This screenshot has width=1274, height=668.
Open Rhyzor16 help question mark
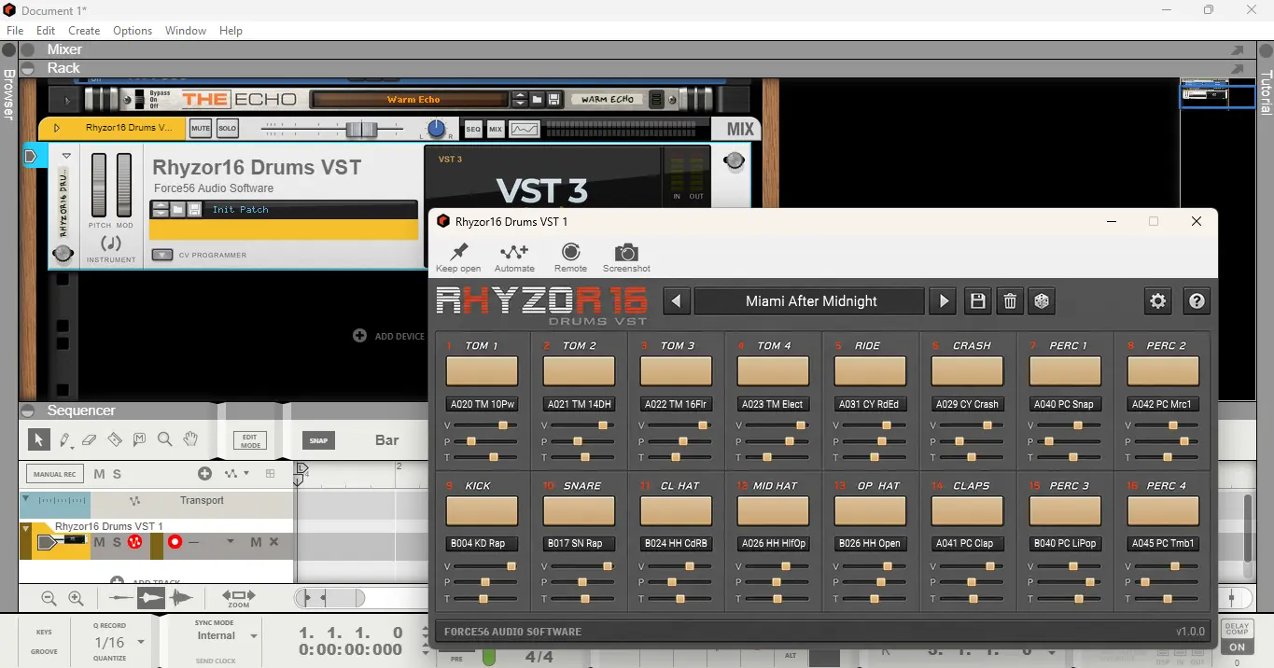pos(1197,301)
